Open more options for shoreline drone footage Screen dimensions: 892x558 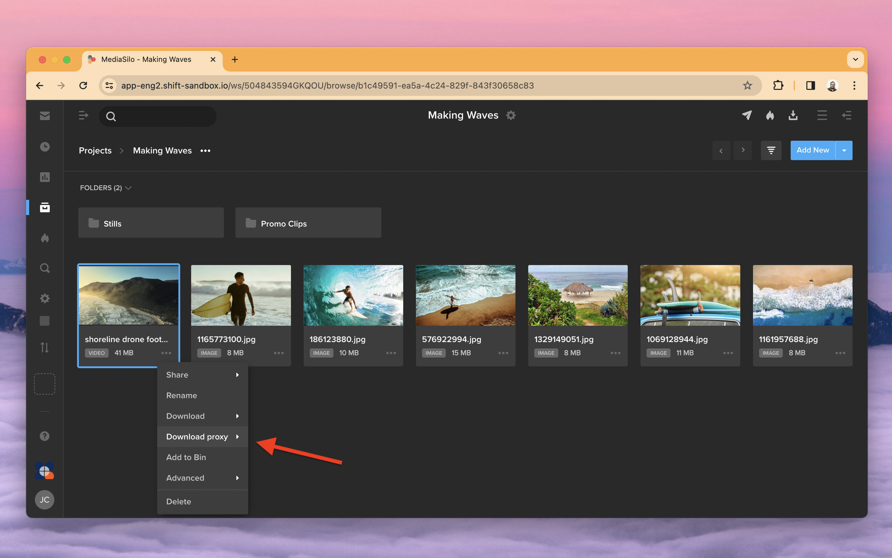click(x=166, y=353)
